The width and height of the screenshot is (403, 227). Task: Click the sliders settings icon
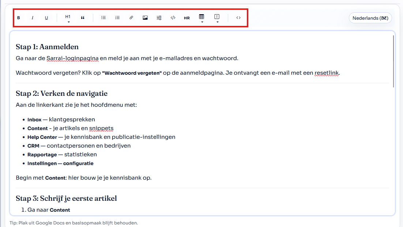(x=159, y=17)
